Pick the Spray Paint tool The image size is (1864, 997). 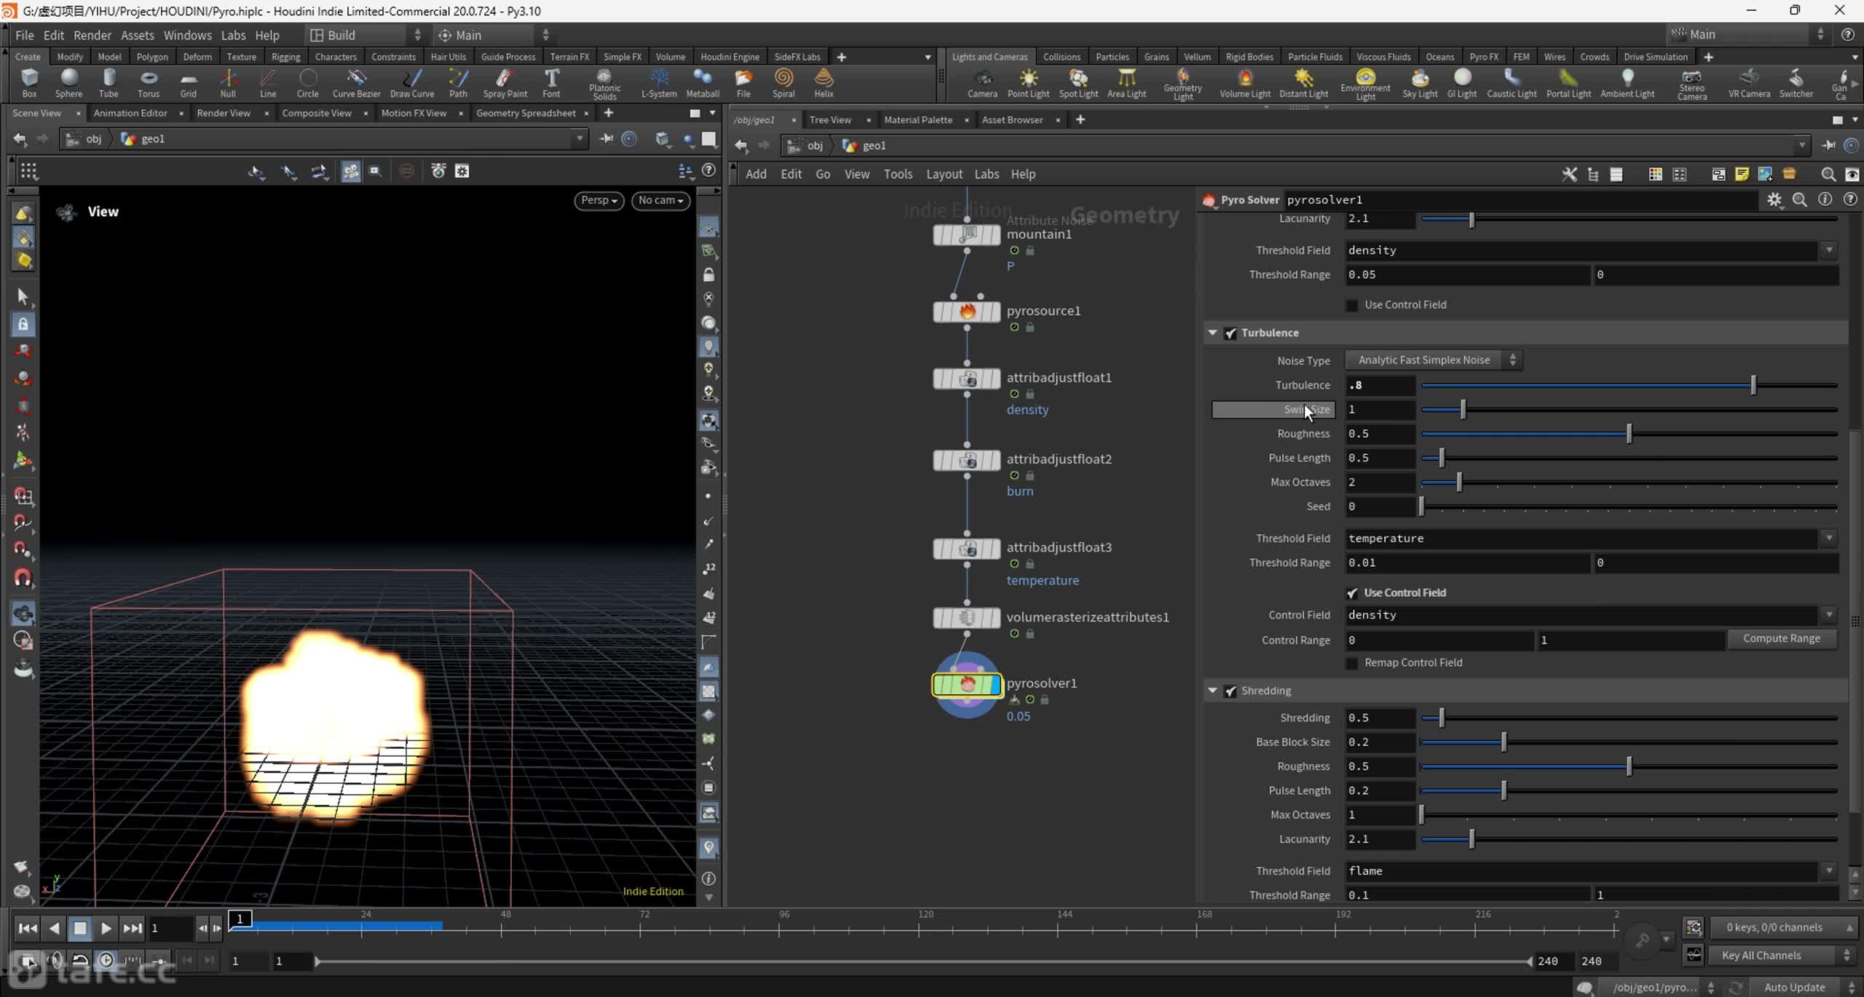coord(505,83)
